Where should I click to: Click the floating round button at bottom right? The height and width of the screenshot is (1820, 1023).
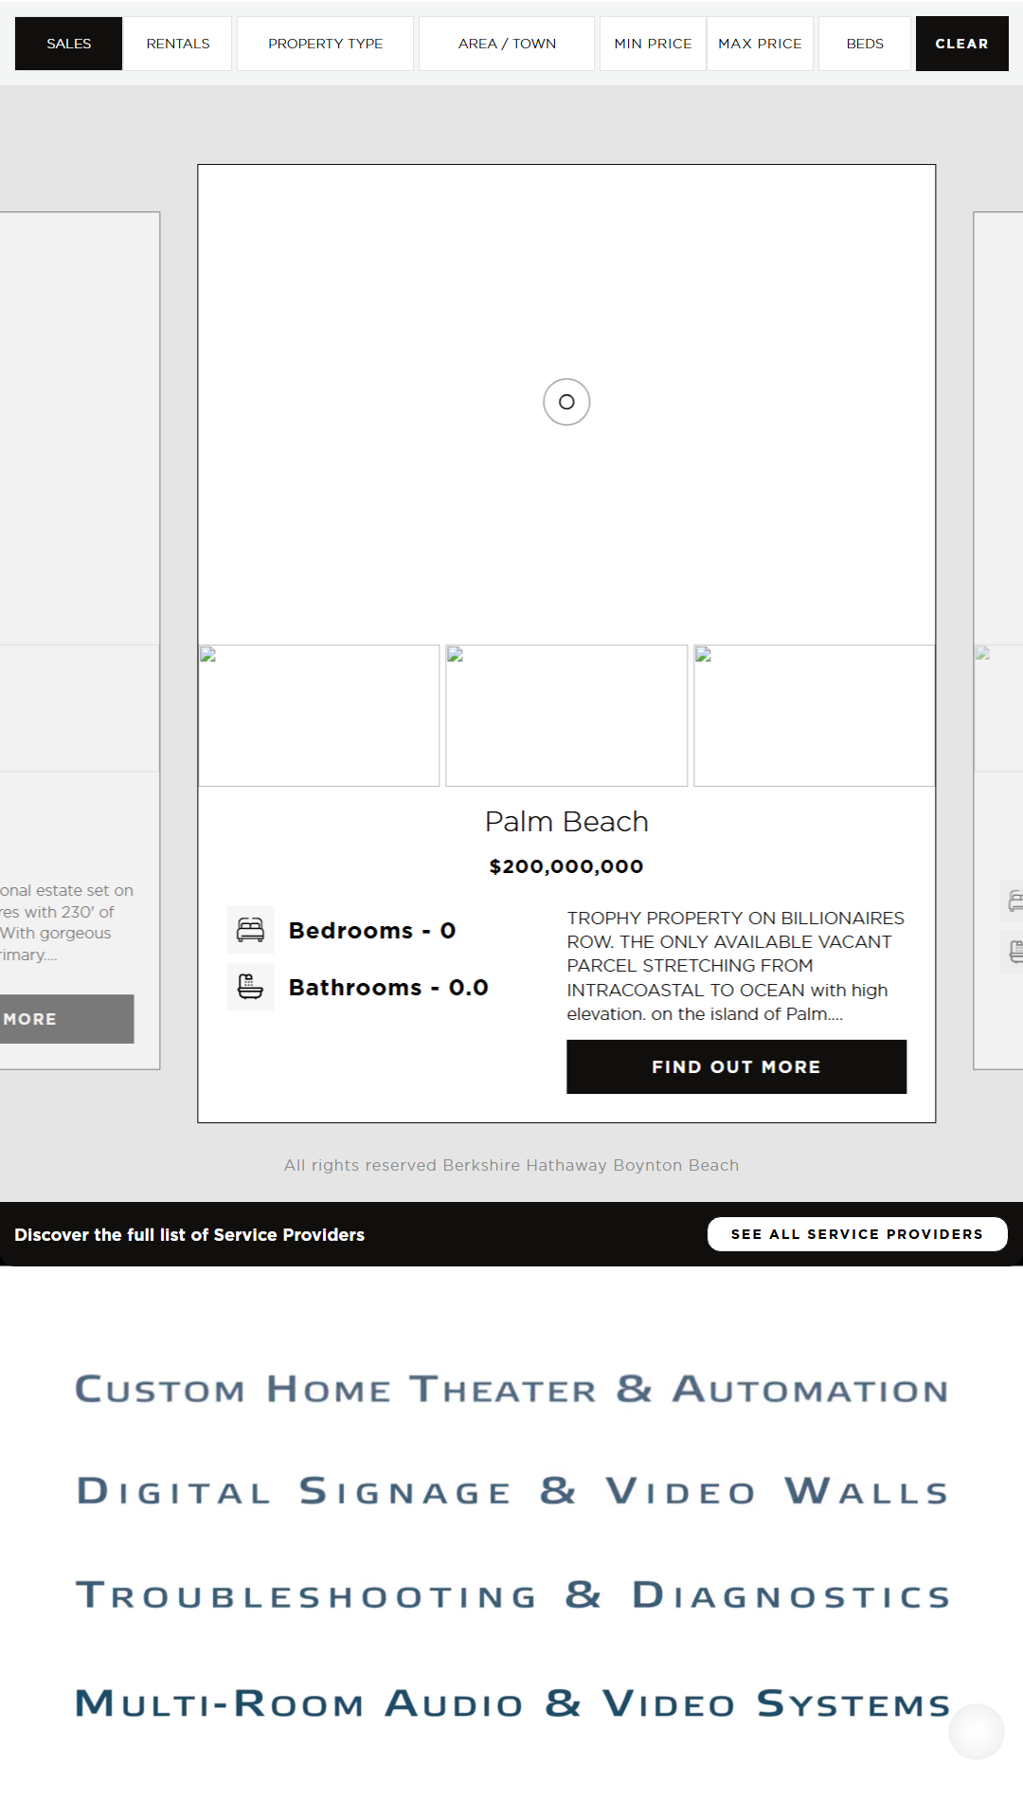coord(976,1732)
